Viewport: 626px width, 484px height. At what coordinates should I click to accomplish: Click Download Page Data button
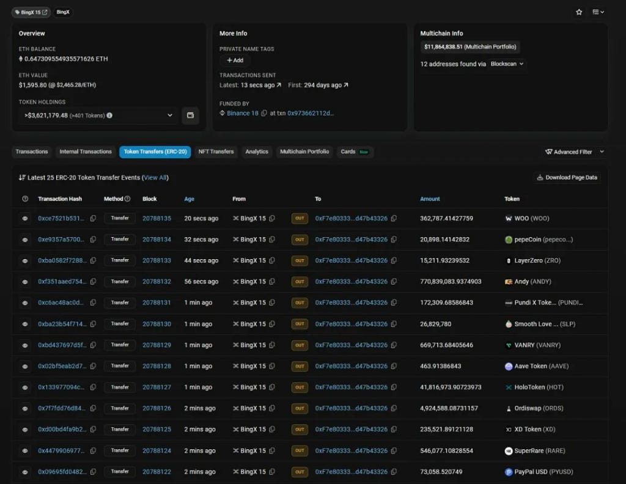567,178
